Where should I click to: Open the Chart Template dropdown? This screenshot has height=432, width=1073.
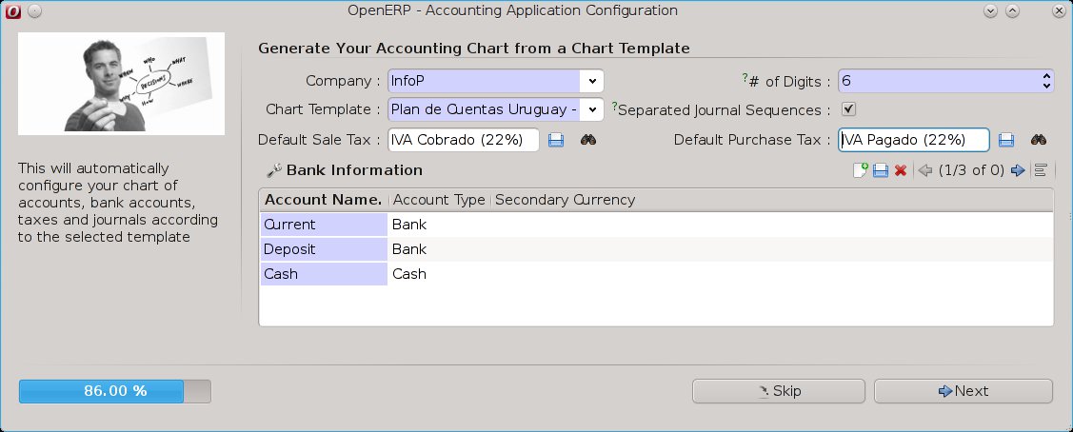coord(495,109)
